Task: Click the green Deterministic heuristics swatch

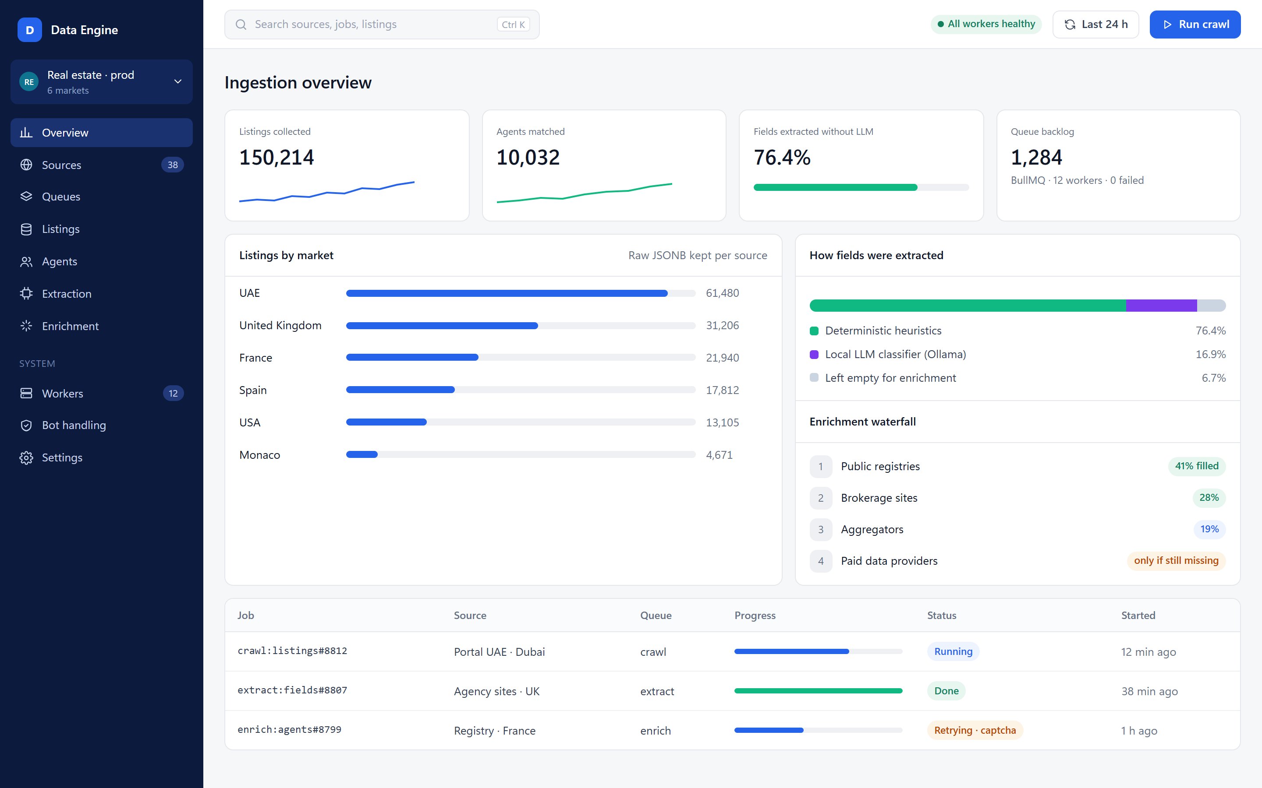Action: 814,331
